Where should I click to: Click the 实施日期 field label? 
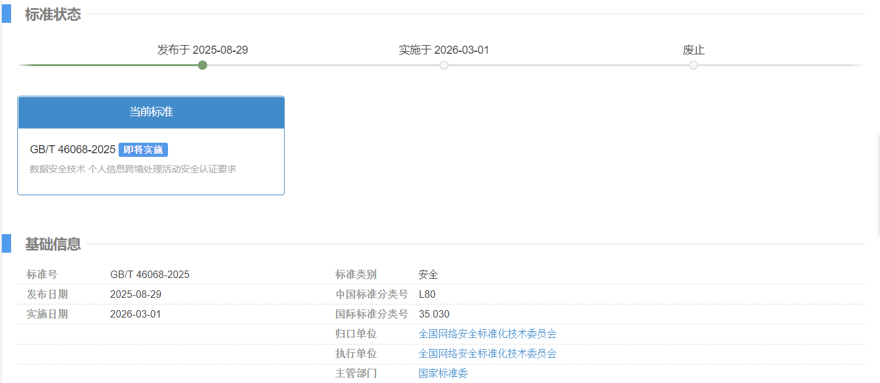click(47, 314)
